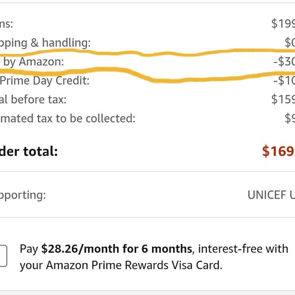Click the -$30 Amazon discount amount

pyautogui.click(x=284, y=62)
